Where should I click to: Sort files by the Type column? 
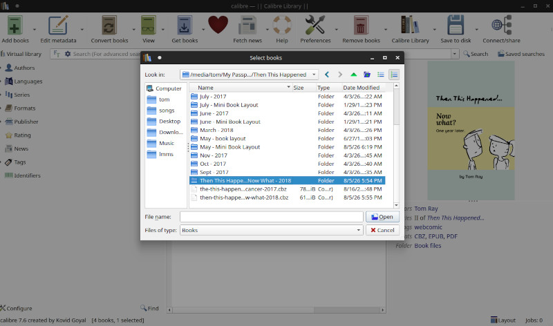328,88
